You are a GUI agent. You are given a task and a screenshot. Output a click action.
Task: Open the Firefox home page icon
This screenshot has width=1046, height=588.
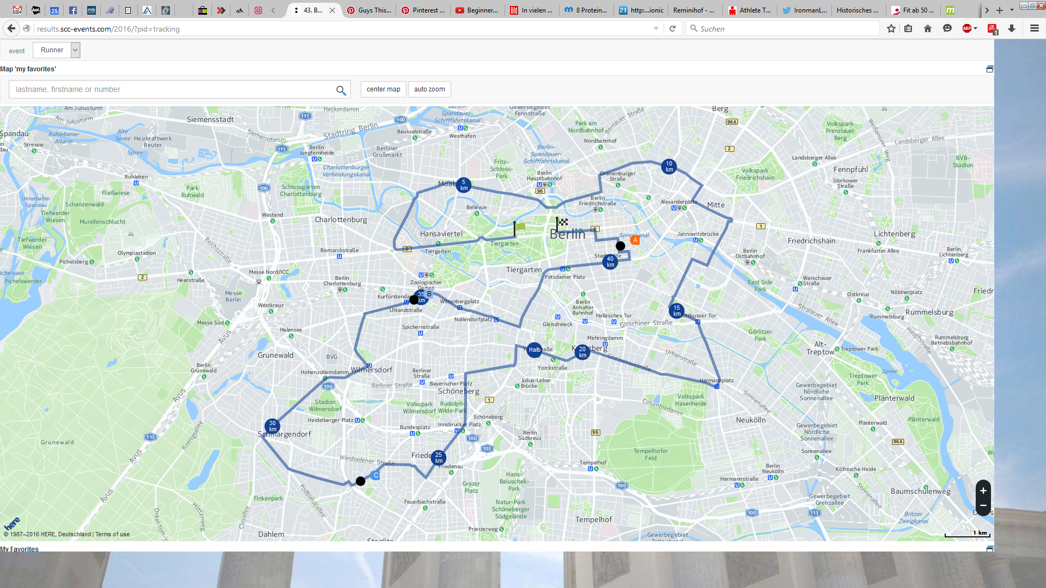[928, 28]
